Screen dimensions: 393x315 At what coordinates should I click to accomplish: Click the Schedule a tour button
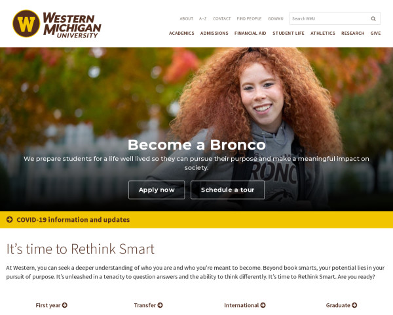click(x=227, y=190)
